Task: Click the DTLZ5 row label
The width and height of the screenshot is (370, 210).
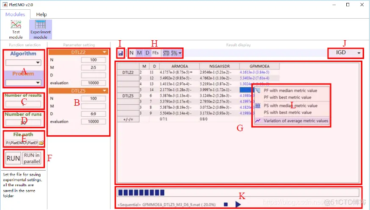Action: tap(128, 96)
